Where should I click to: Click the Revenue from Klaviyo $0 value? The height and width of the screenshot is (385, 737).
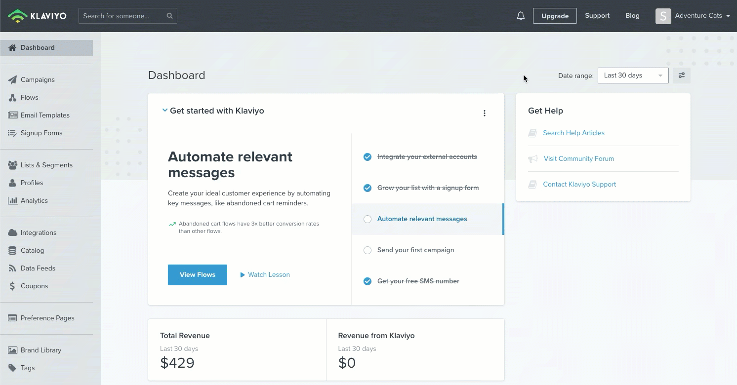(347, 363)
